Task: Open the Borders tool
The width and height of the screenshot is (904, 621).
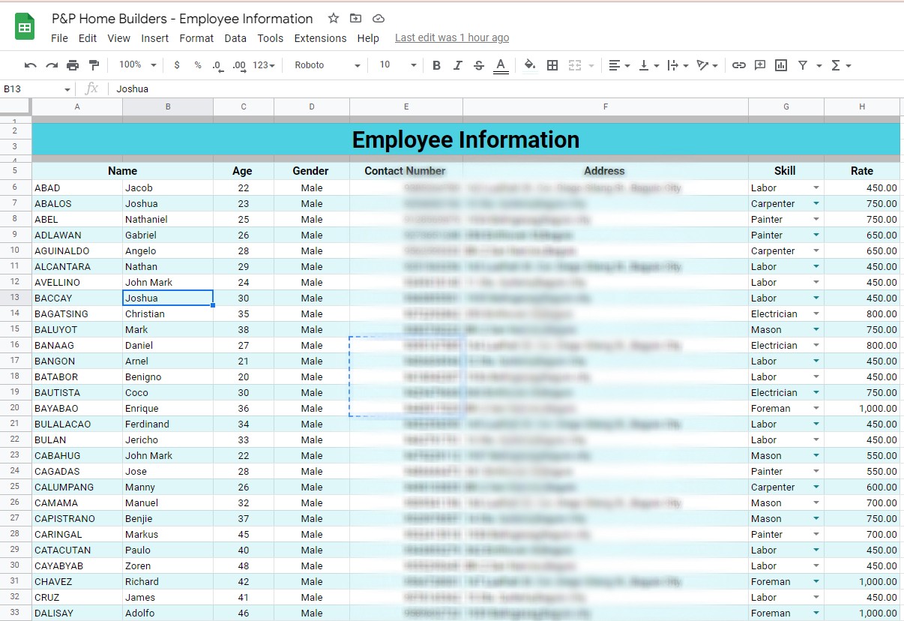Action: tap(552, 65)
